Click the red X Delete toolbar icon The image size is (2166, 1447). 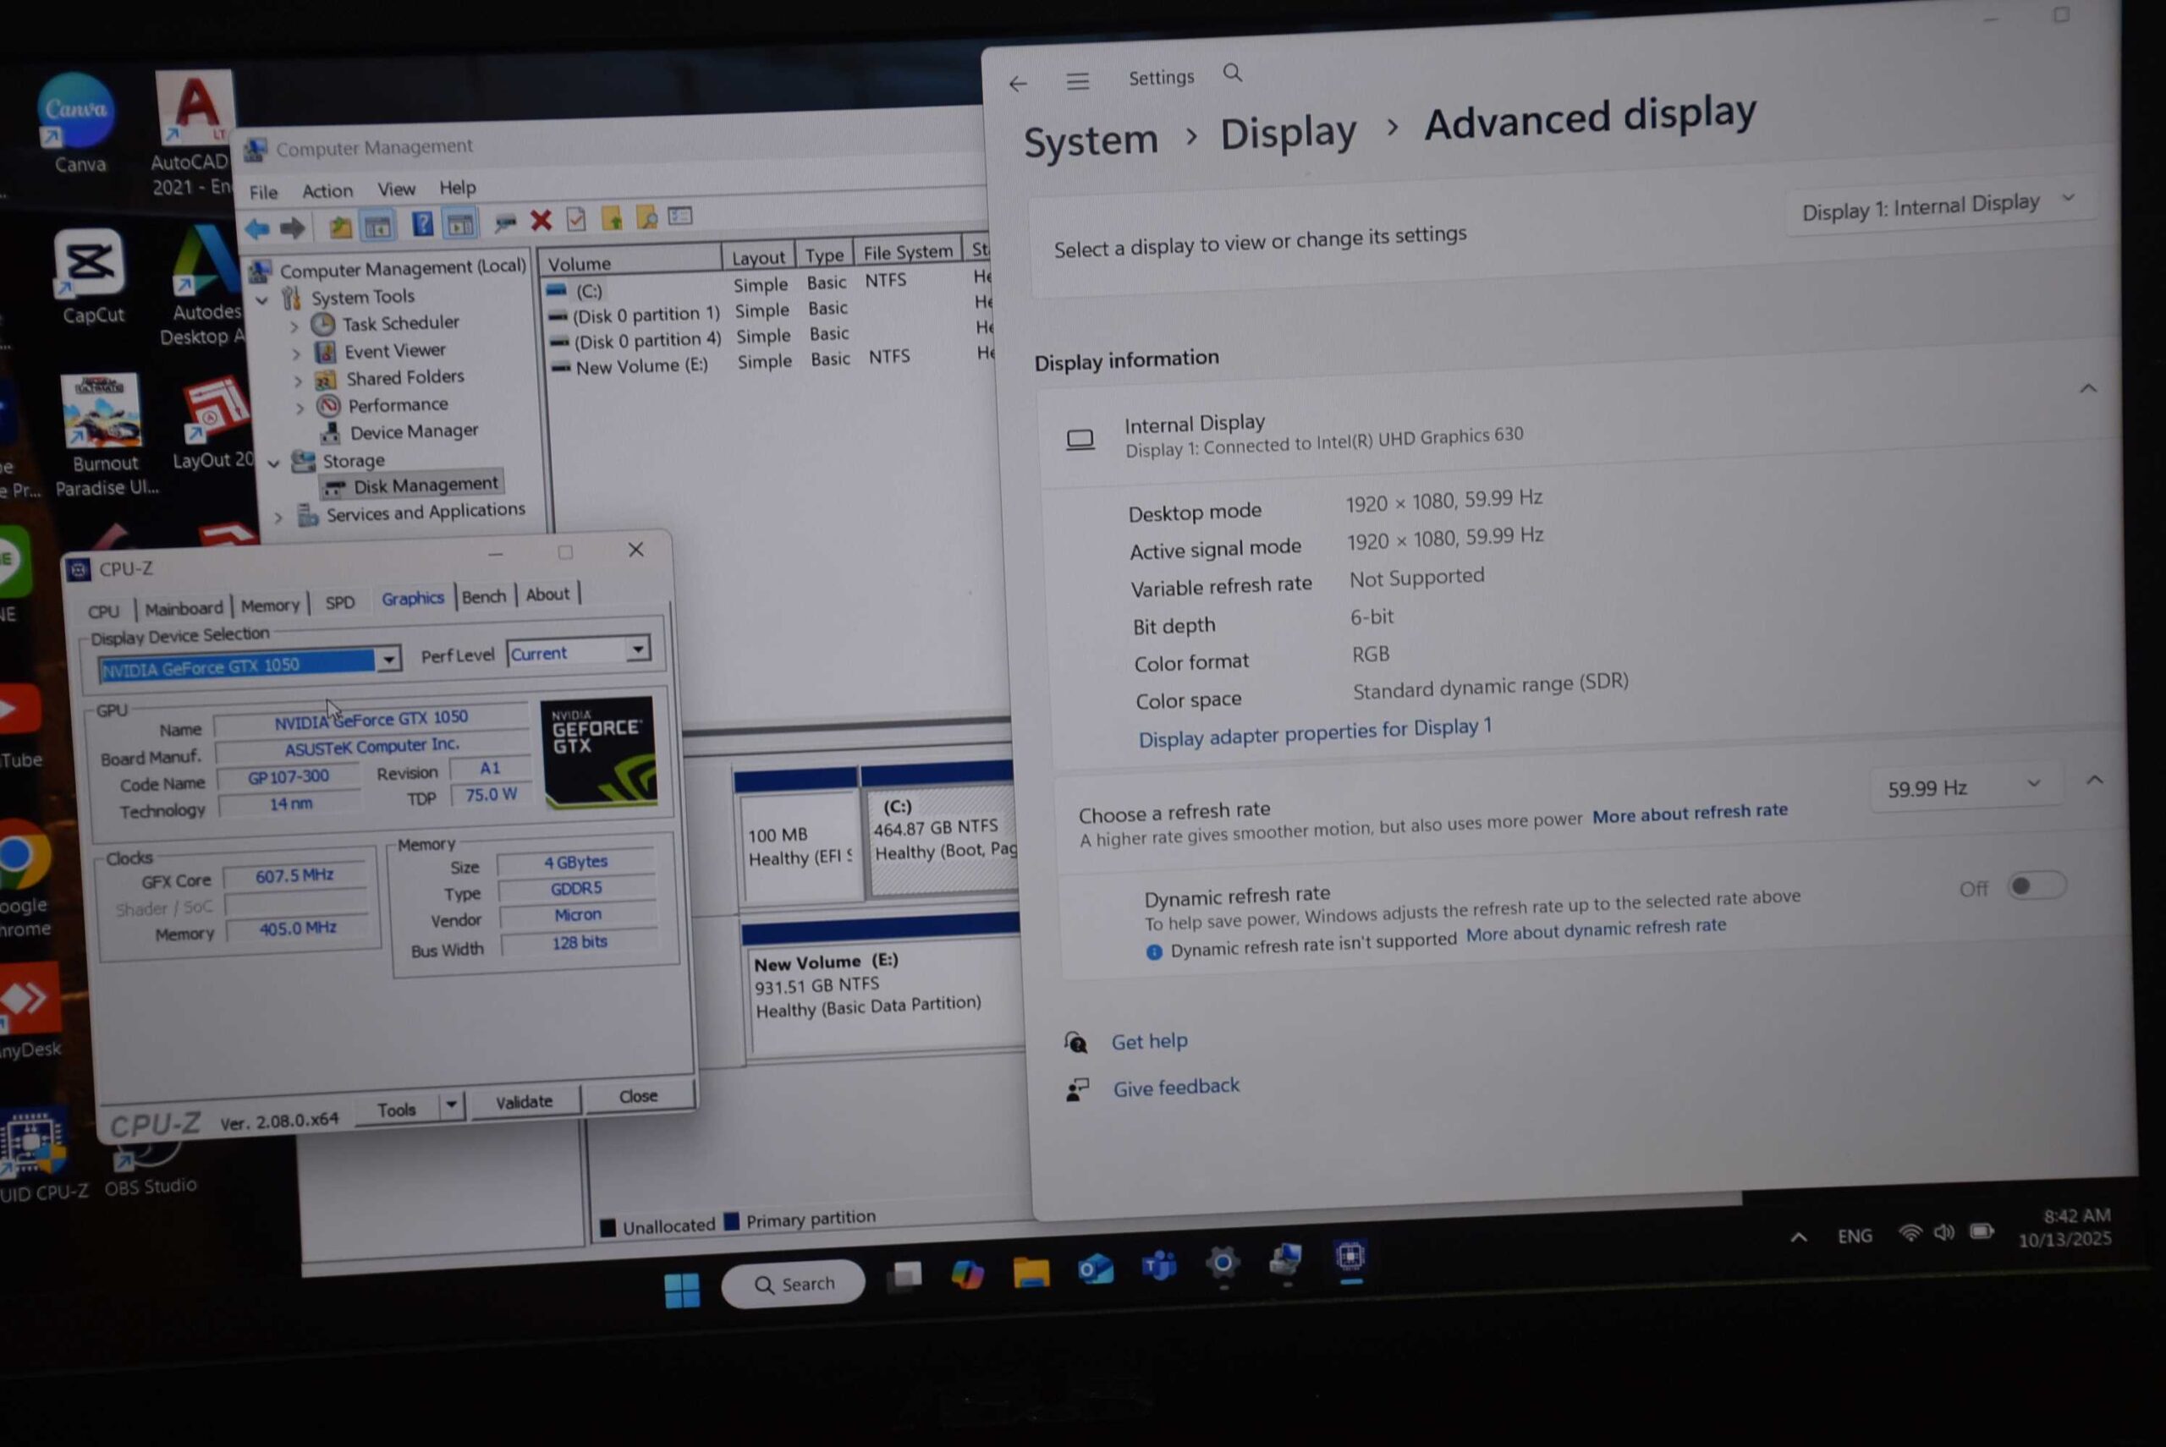541,220
